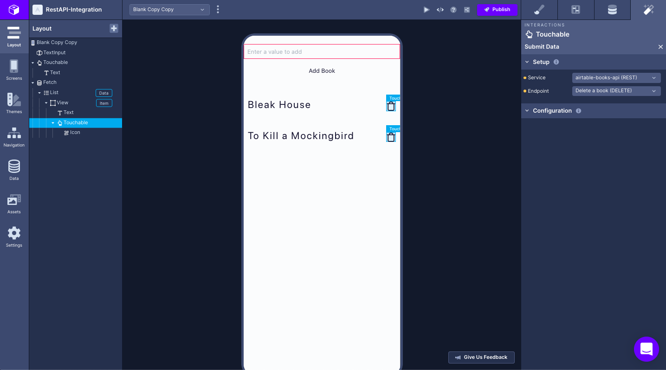Collapse the Fetch tree node
This screenshot has width=666, height=370.
tap(33, 83)
